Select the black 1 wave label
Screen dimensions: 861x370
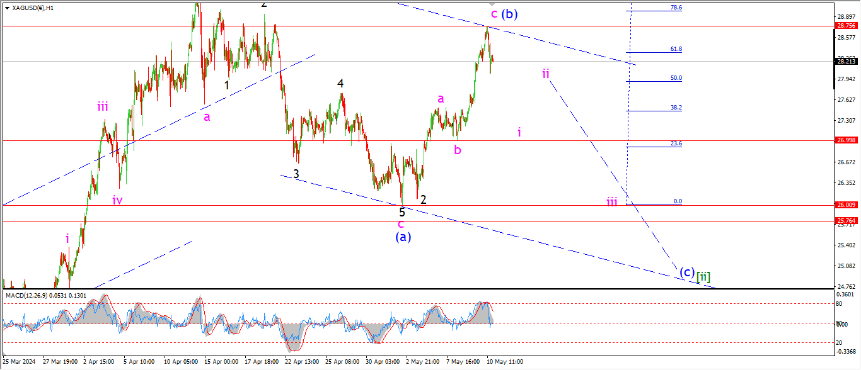click(x=227, y=84)
